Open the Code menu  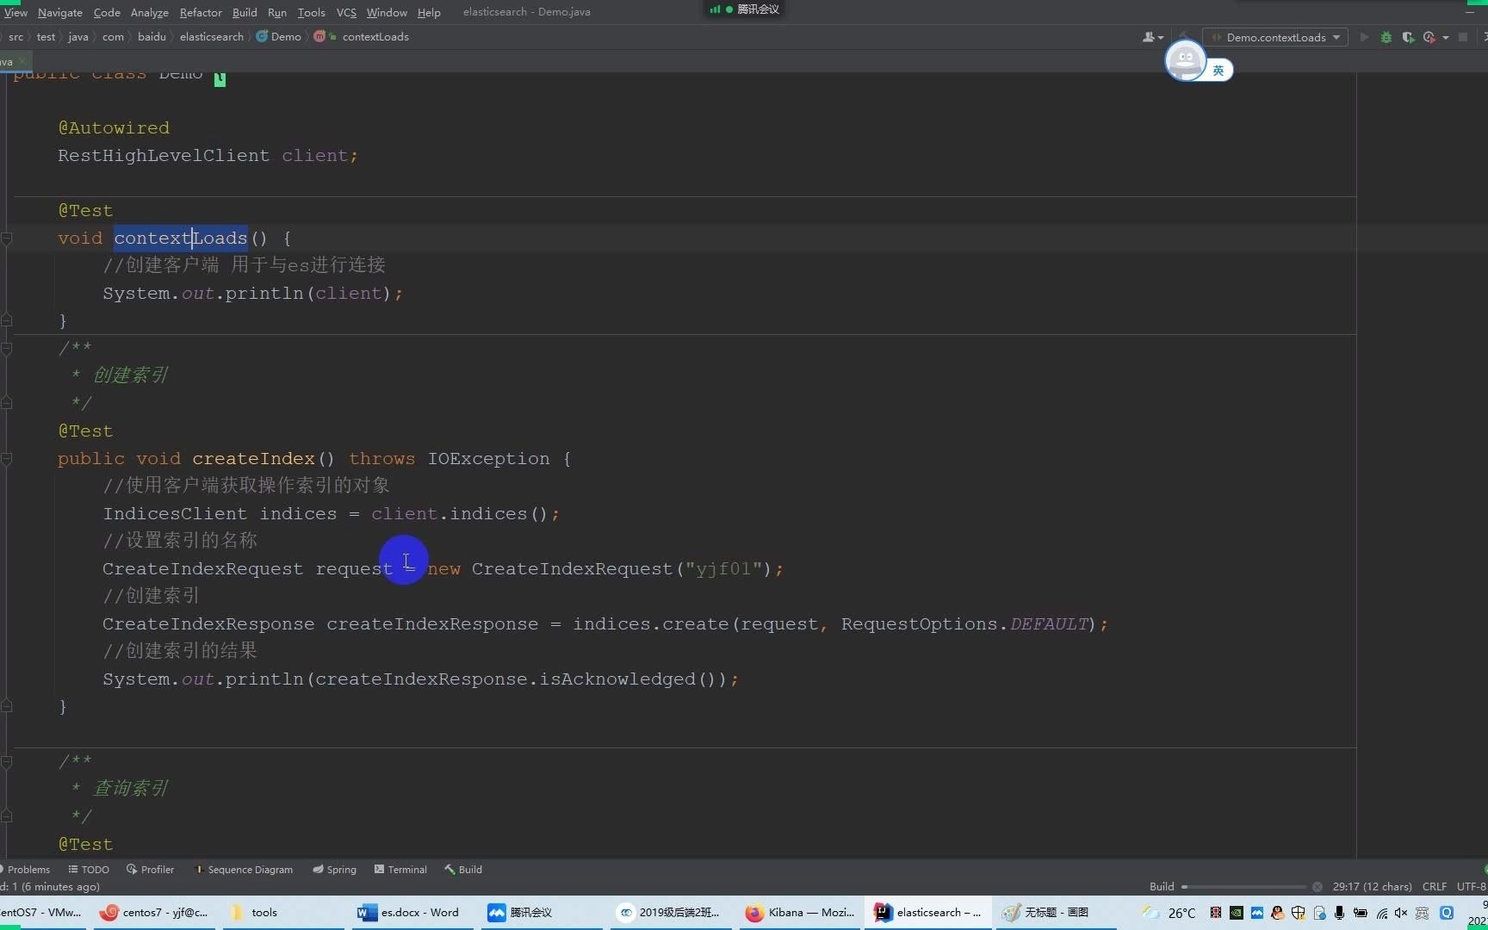(107, 12)
